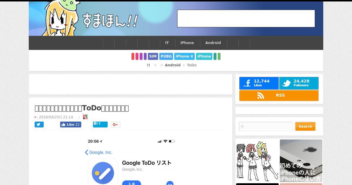The image size is (352, 185).
Task: Share the article on Google+
Action: [116, 125]
